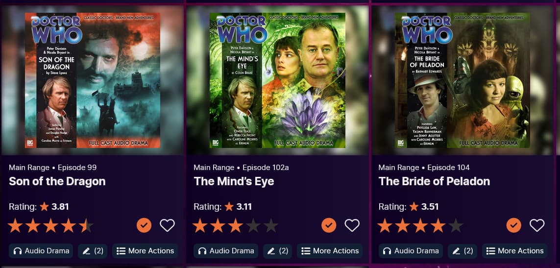
Task: Add The Bride of Peladon to favorites
Action: pos(537,225)
